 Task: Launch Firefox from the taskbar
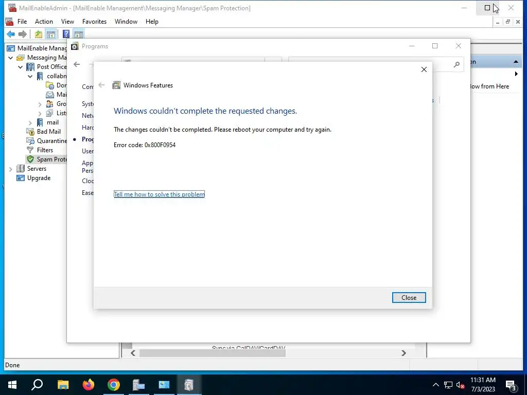[89, 385]
